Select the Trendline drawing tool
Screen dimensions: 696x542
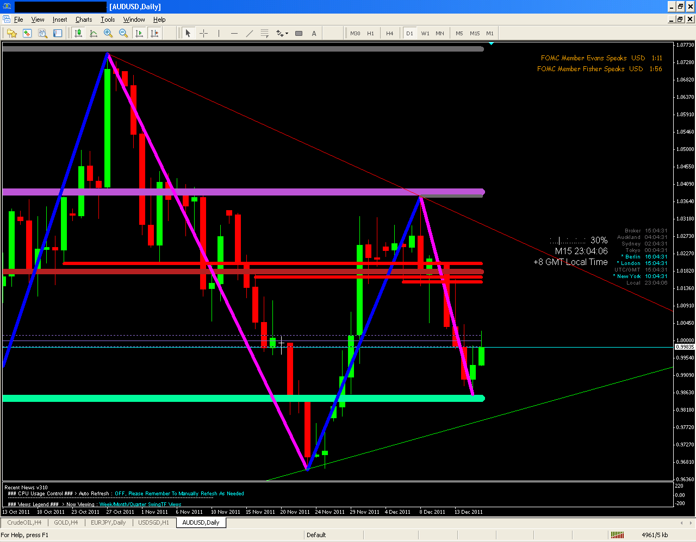(250, 33)
